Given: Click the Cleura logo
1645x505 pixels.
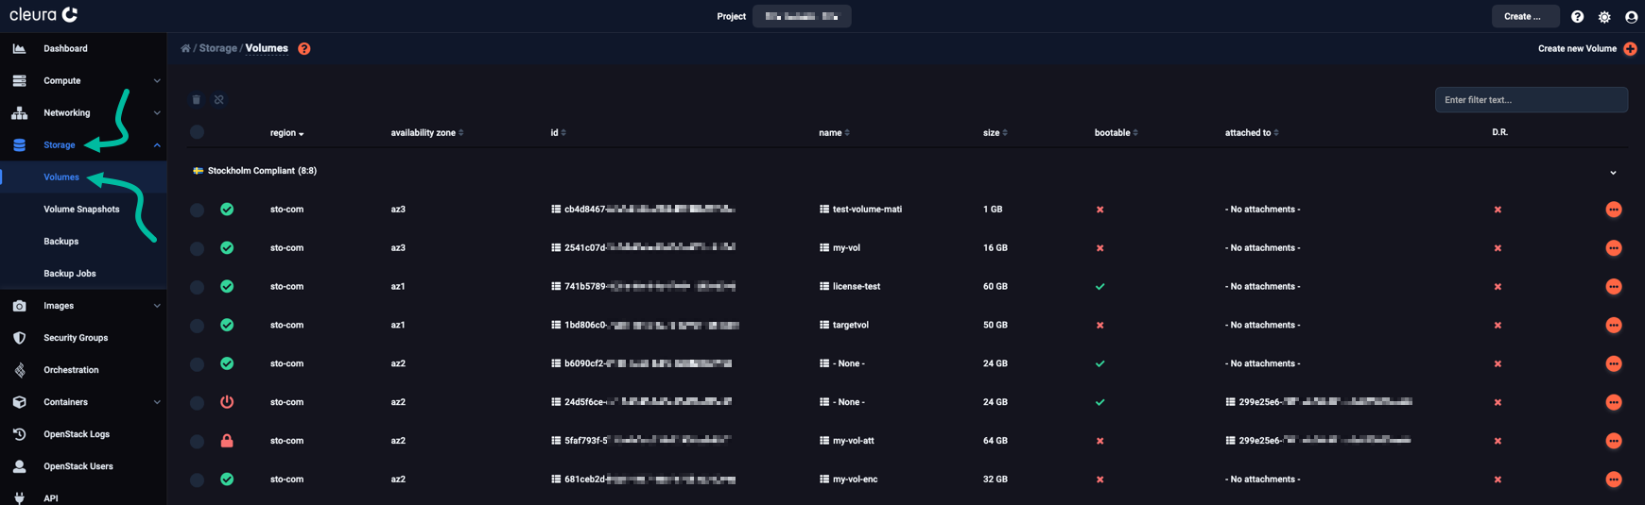Looking at the screenshot, I should [43, 14].
